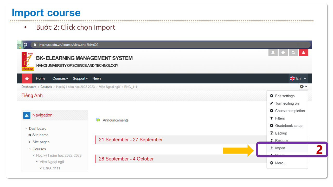Click the Dashboard breadcrumb link
The height and width of the screenshot is (187, 333).
pos(29,87)
